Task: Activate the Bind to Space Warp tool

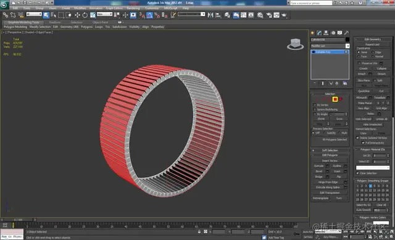Action: coord(21,15)
